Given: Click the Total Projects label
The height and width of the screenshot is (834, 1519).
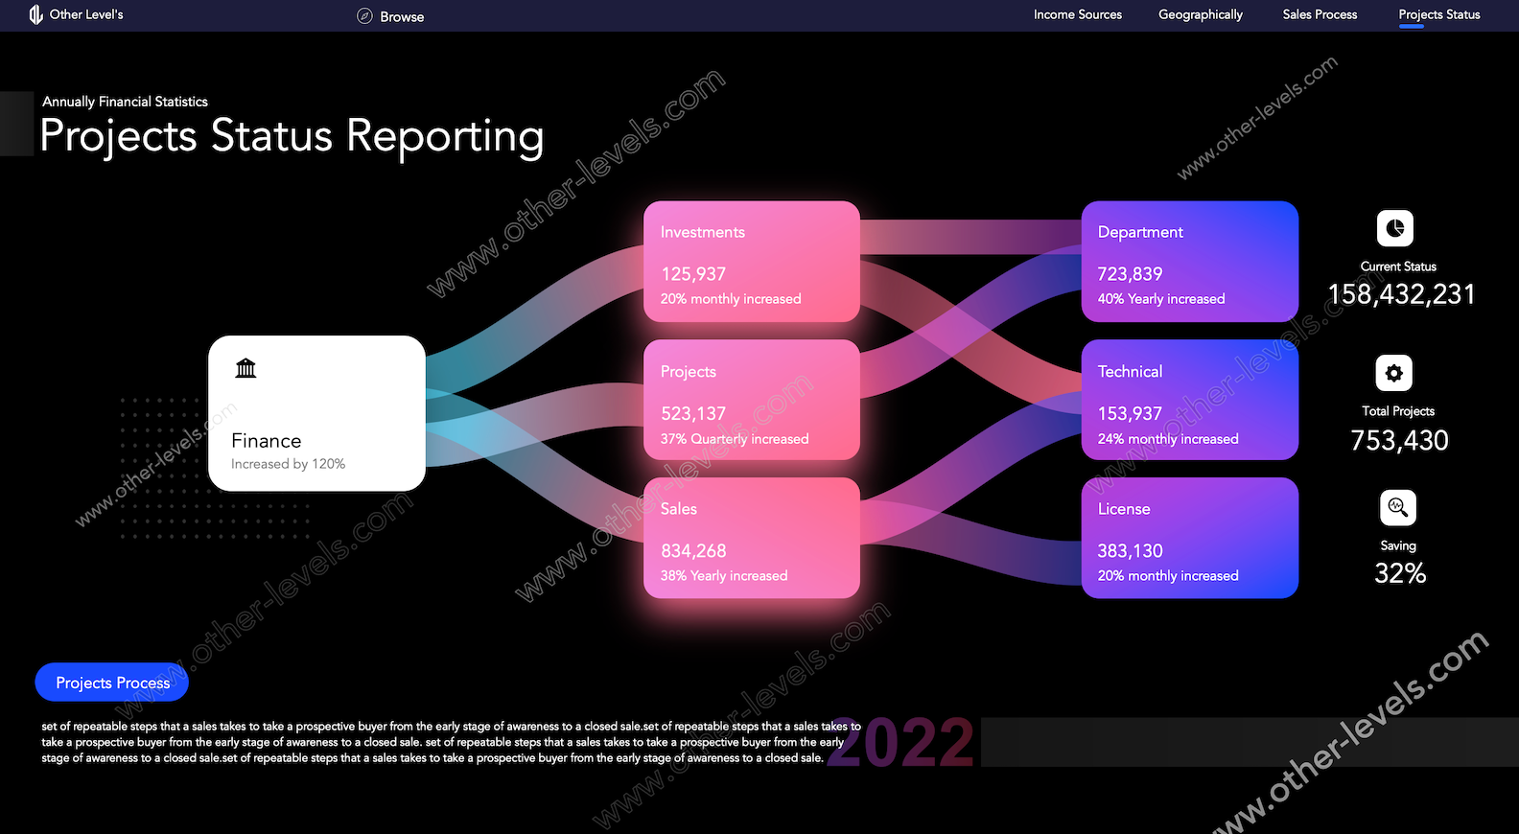Looking at the screenshot, I should 1398,411.
